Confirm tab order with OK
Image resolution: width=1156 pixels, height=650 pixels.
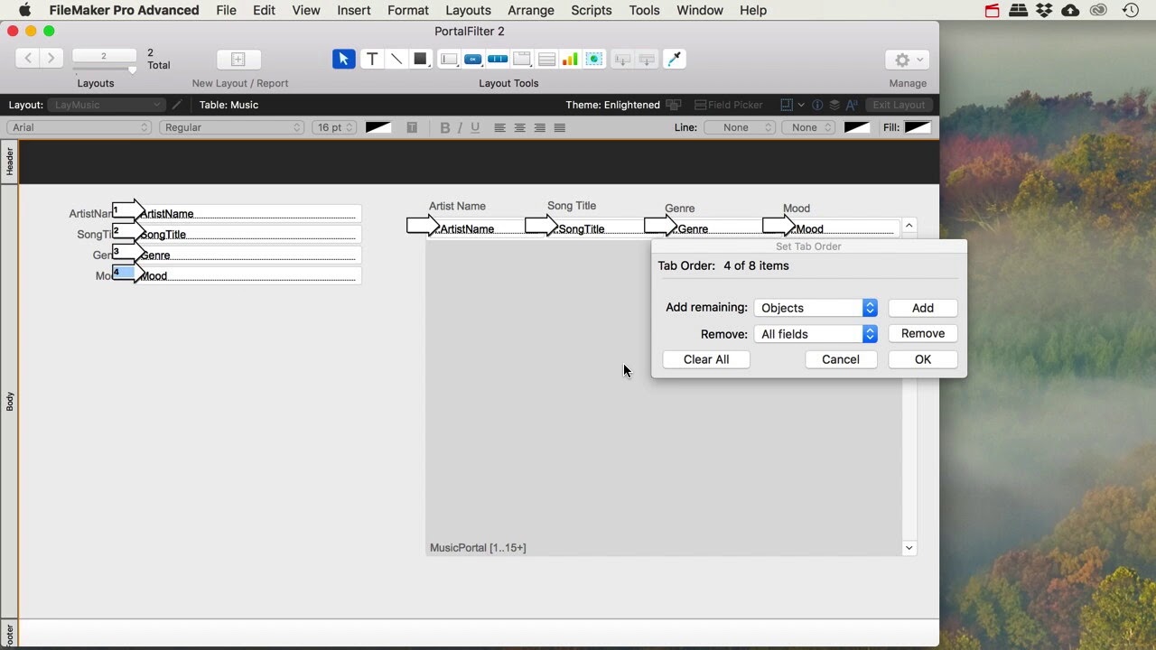[923, 359]
